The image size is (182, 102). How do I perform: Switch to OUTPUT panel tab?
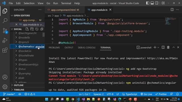tap(69, 48)
